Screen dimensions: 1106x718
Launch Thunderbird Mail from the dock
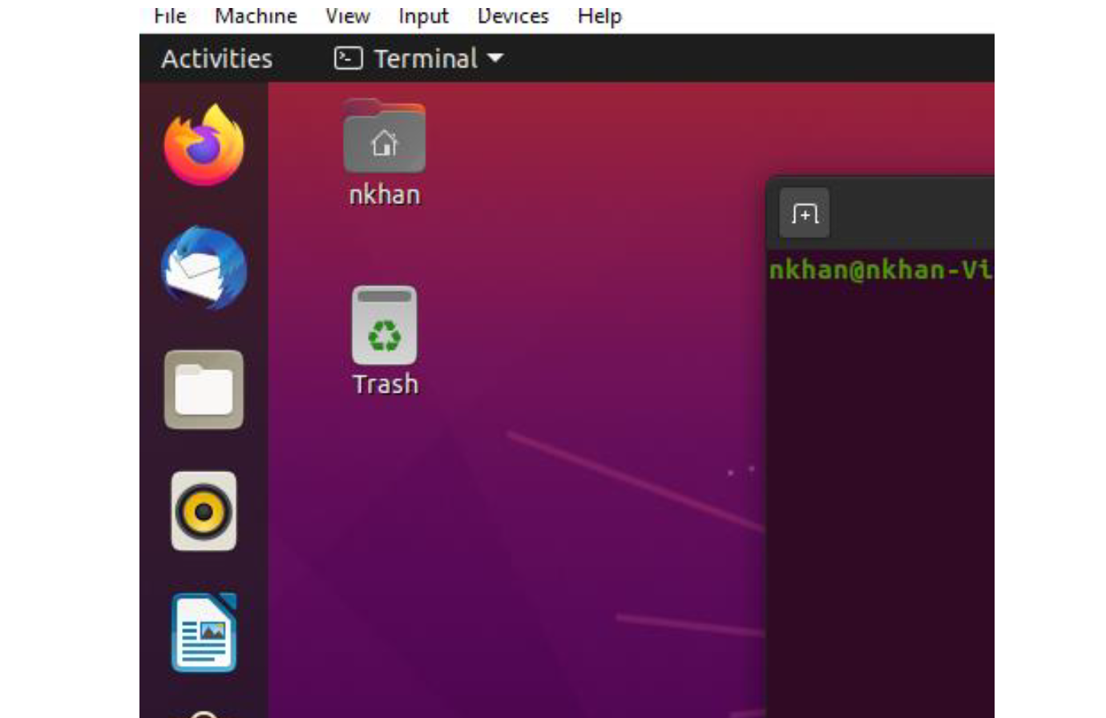pos(204,268)
